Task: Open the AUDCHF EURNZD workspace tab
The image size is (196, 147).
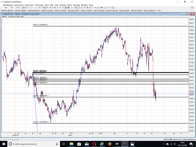Action: pos(20,11)
